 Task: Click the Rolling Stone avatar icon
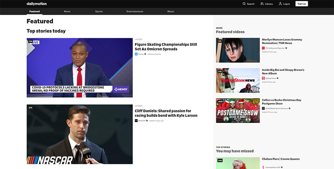click(263, 78)
